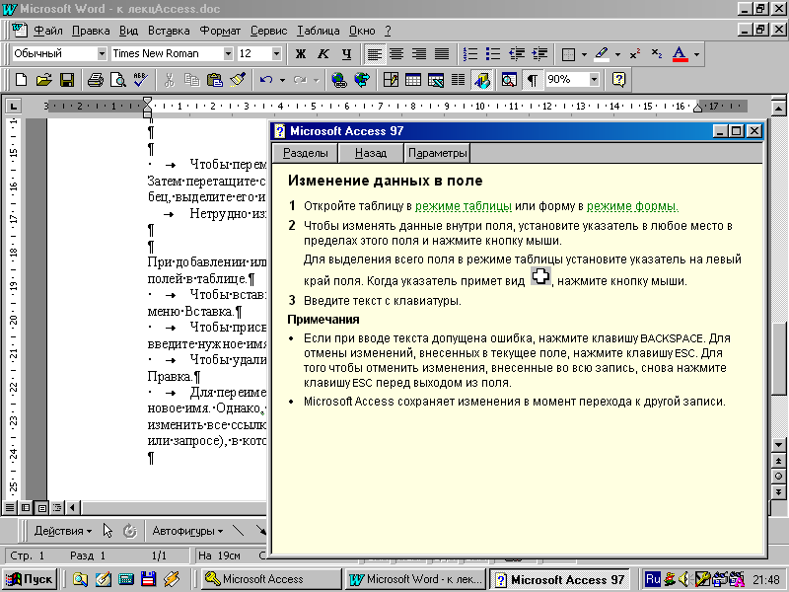The image size is (789, 592).
Task: Open the Правка menu
Action: 91,31
